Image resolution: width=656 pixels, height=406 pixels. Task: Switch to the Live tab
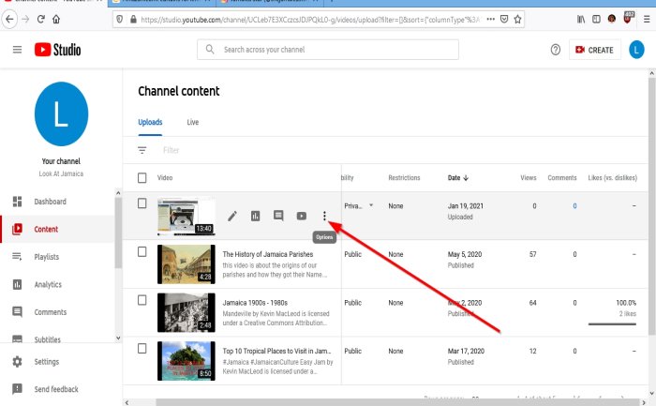[192, 122]
